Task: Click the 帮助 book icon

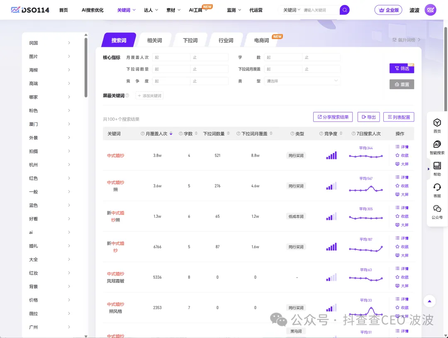Action: (437, 166)
